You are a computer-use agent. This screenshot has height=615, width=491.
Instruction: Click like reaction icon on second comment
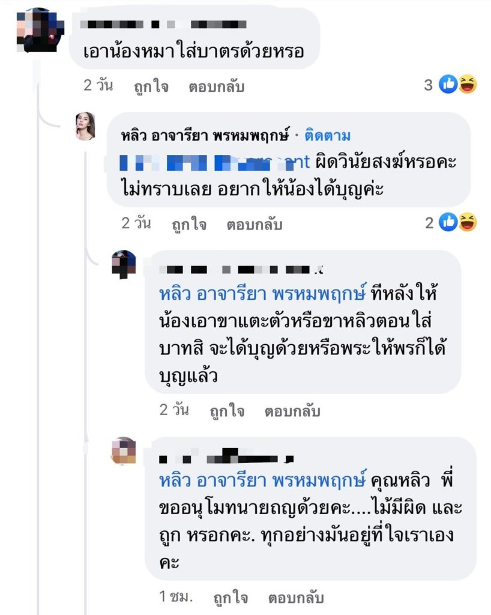pyautogui.click(x=448, y=222)
